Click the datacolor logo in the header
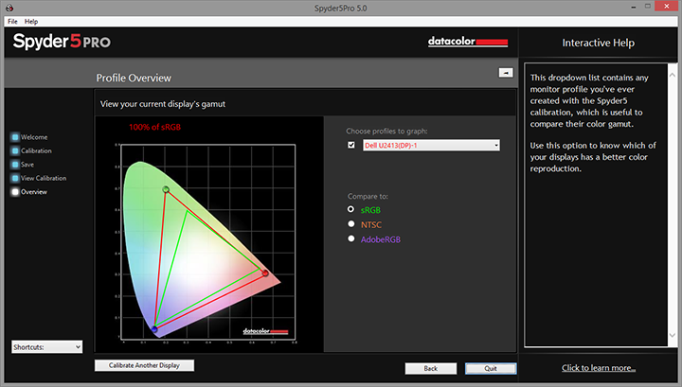This screenshot has height=387, width=682. click(468, 42)
